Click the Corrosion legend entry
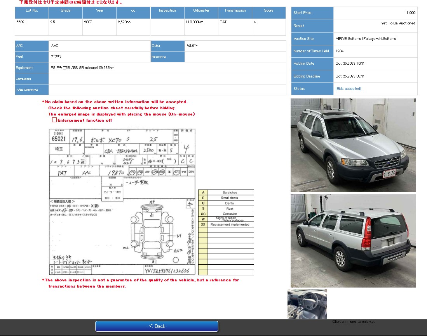427x336 pixels. click(x=230, y=214)
